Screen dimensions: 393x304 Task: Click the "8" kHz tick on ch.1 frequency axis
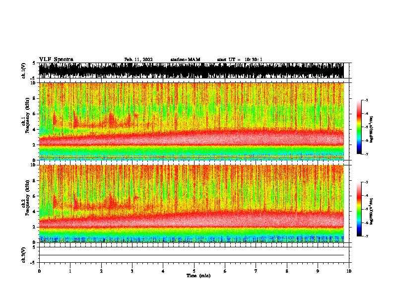[34, 98]
